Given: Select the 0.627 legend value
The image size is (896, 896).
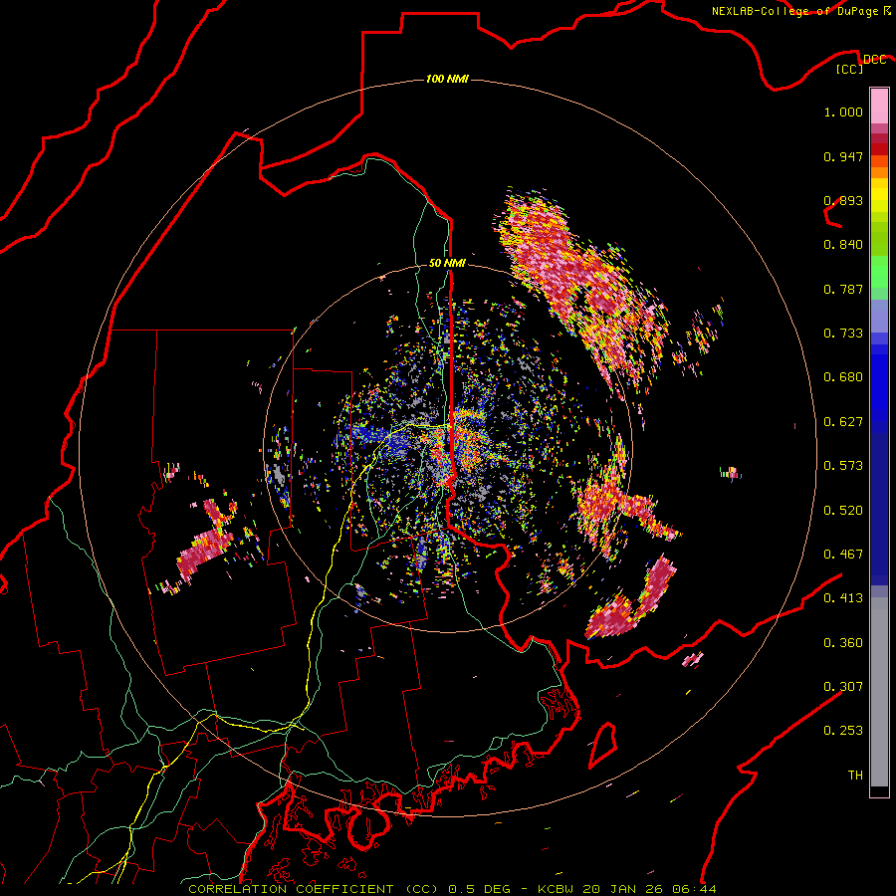Looking at the screenshot, I should (x=843, y=422).
